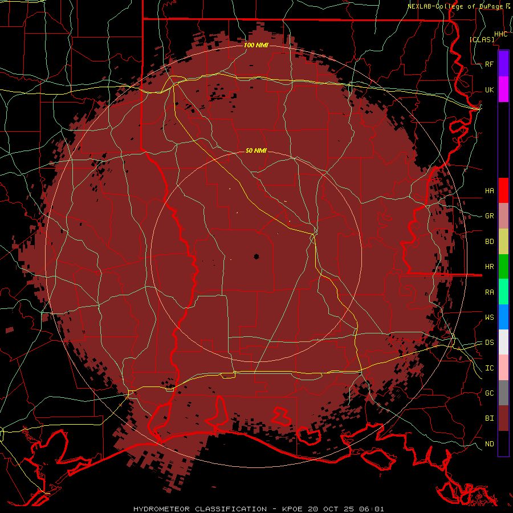Click the GC gray legend swatch
The width and height of the screenshot is (513, 513).
(503, 393)
